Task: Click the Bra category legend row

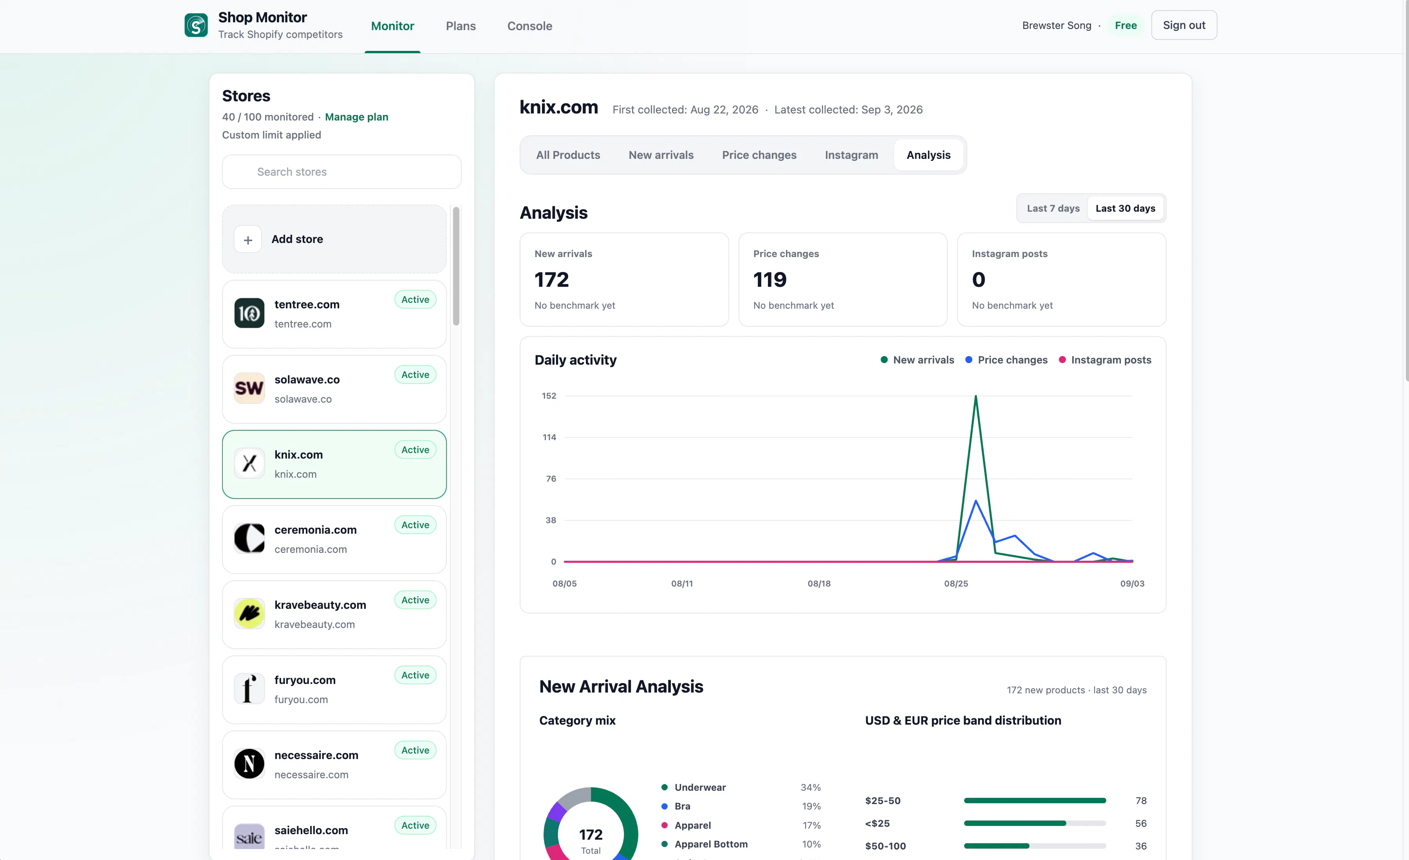Action: [x=741, y=807]
